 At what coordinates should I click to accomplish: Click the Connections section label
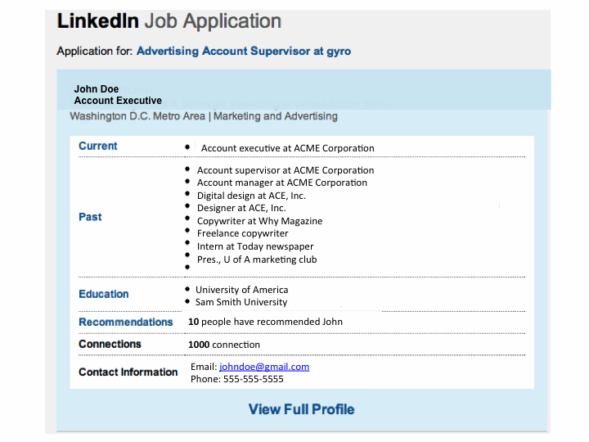110,345
